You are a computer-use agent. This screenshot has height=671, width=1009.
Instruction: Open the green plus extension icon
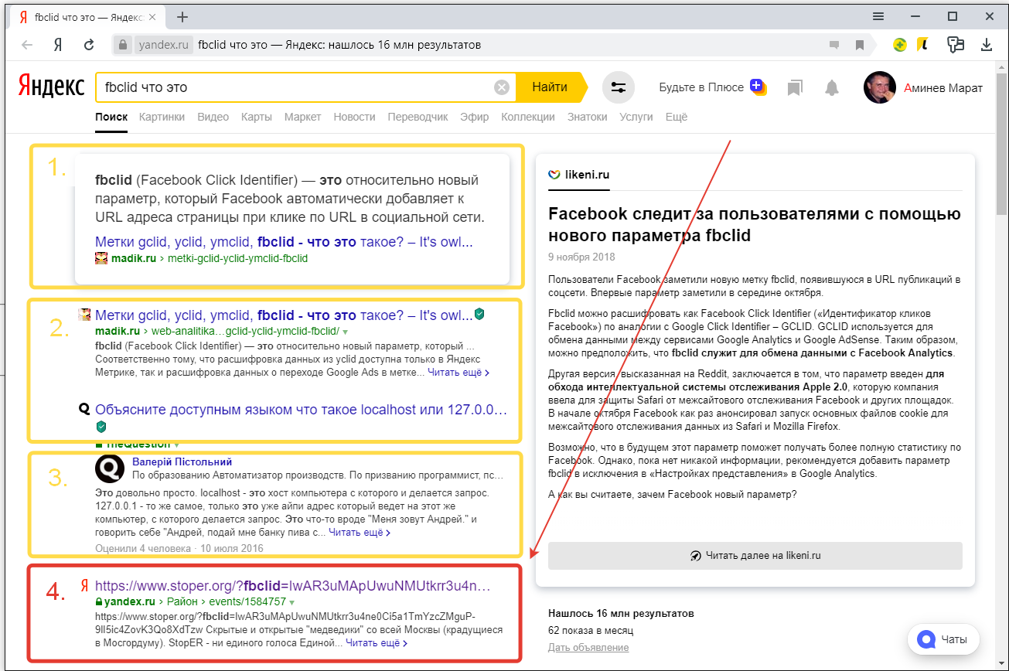pos(899,45)
